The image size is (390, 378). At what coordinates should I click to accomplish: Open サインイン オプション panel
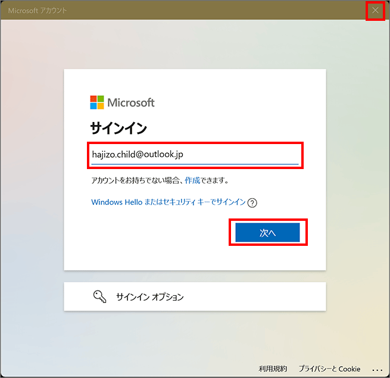(195, 296)
